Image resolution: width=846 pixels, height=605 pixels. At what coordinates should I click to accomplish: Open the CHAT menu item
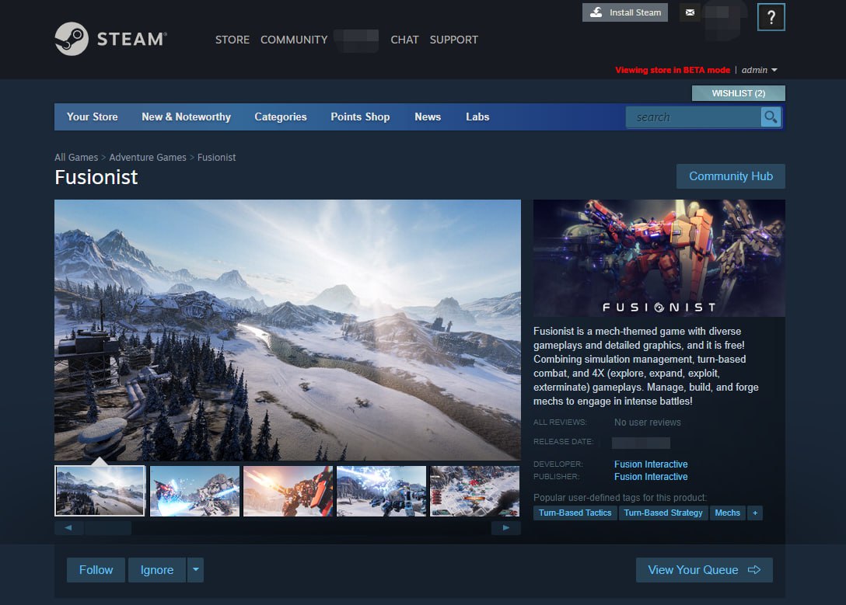pos(404,40)
